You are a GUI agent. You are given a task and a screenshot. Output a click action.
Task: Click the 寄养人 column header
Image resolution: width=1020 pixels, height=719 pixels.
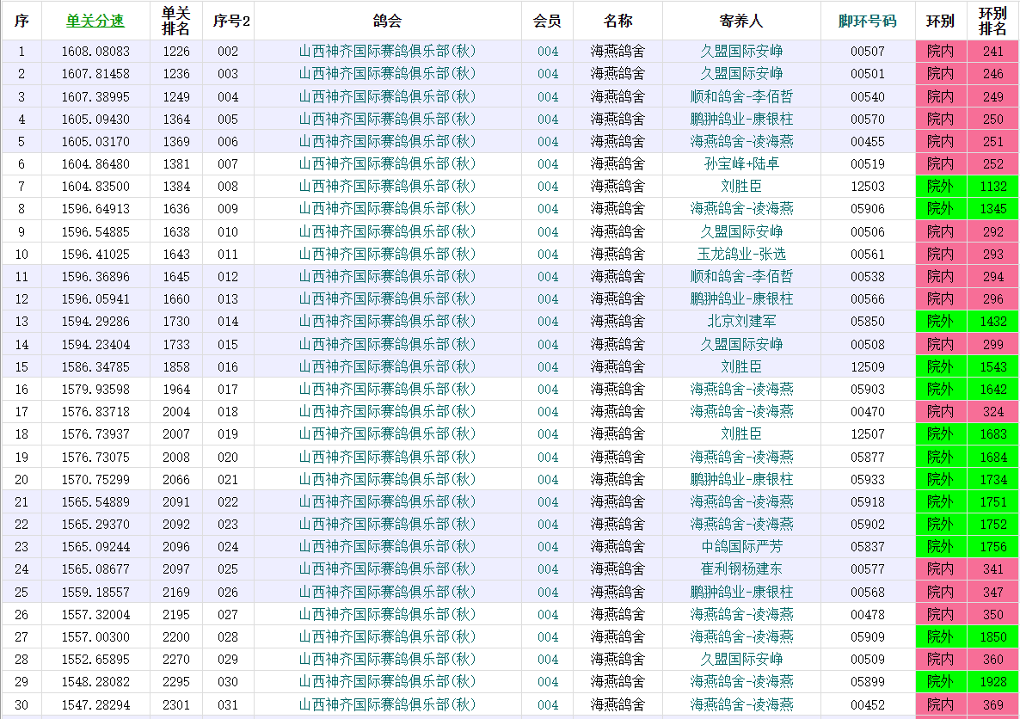[741, 21]
